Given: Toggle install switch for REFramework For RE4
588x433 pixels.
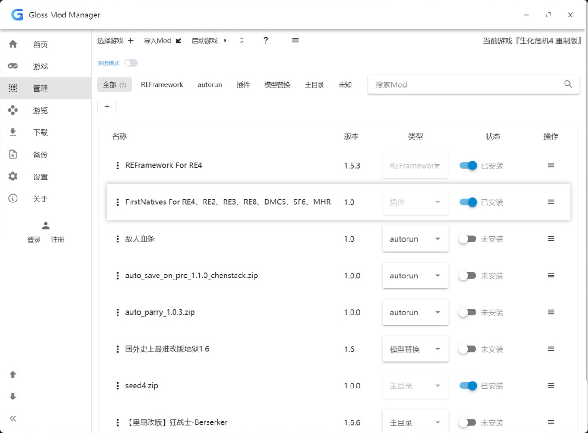Looking at the screenshot, I should [469, 165].
